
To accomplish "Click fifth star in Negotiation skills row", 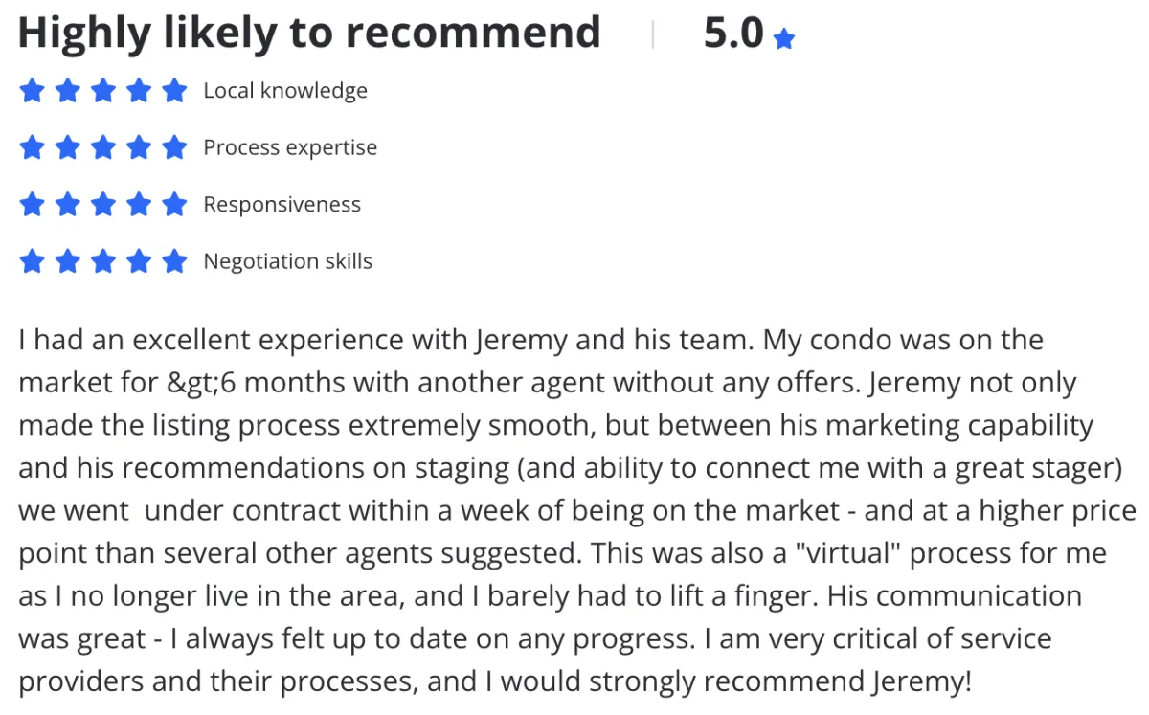I will (174, 260).
